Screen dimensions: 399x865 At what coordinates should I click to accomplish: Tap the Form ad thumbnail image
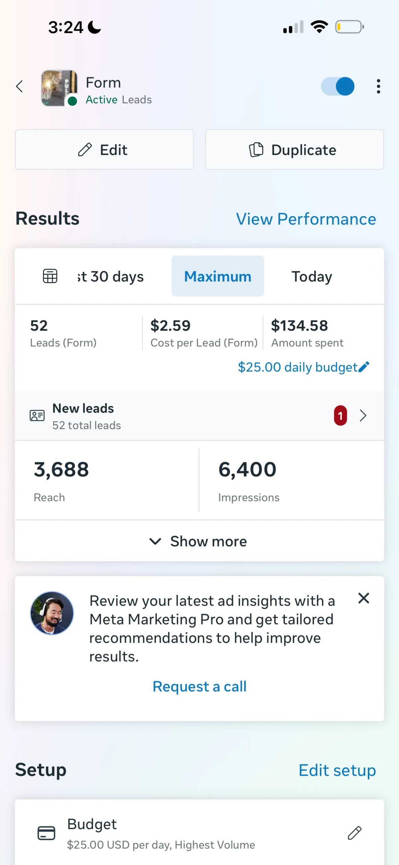(x=59, y=88)
